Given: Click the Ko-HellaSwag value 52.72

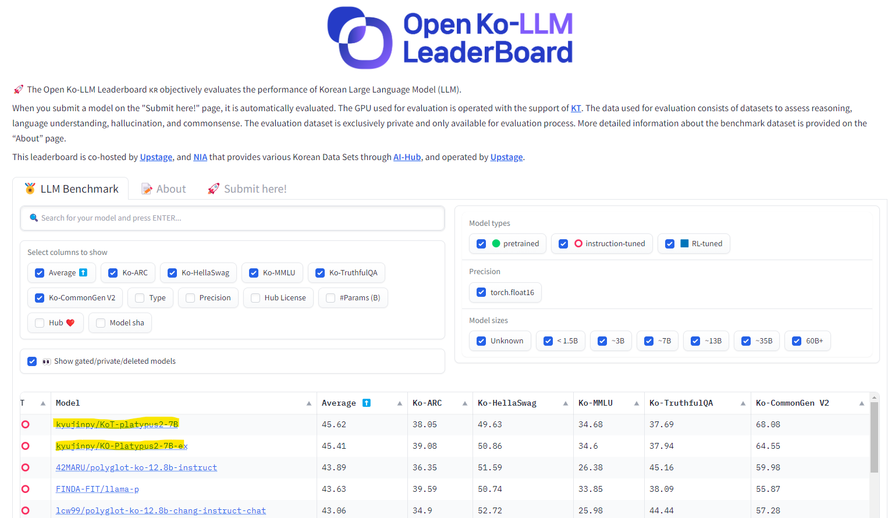Looking at the screenshot, I should pyautogui.click(x=490, y=510).
